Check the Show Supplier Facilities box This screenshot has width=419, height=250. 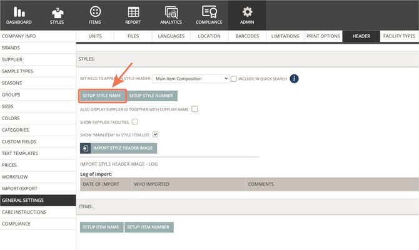(135, 122)
